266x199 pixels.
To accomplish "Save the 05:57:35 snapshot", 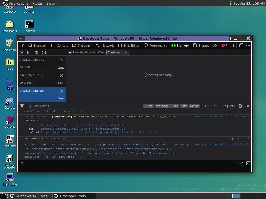I will coord(61,98).
